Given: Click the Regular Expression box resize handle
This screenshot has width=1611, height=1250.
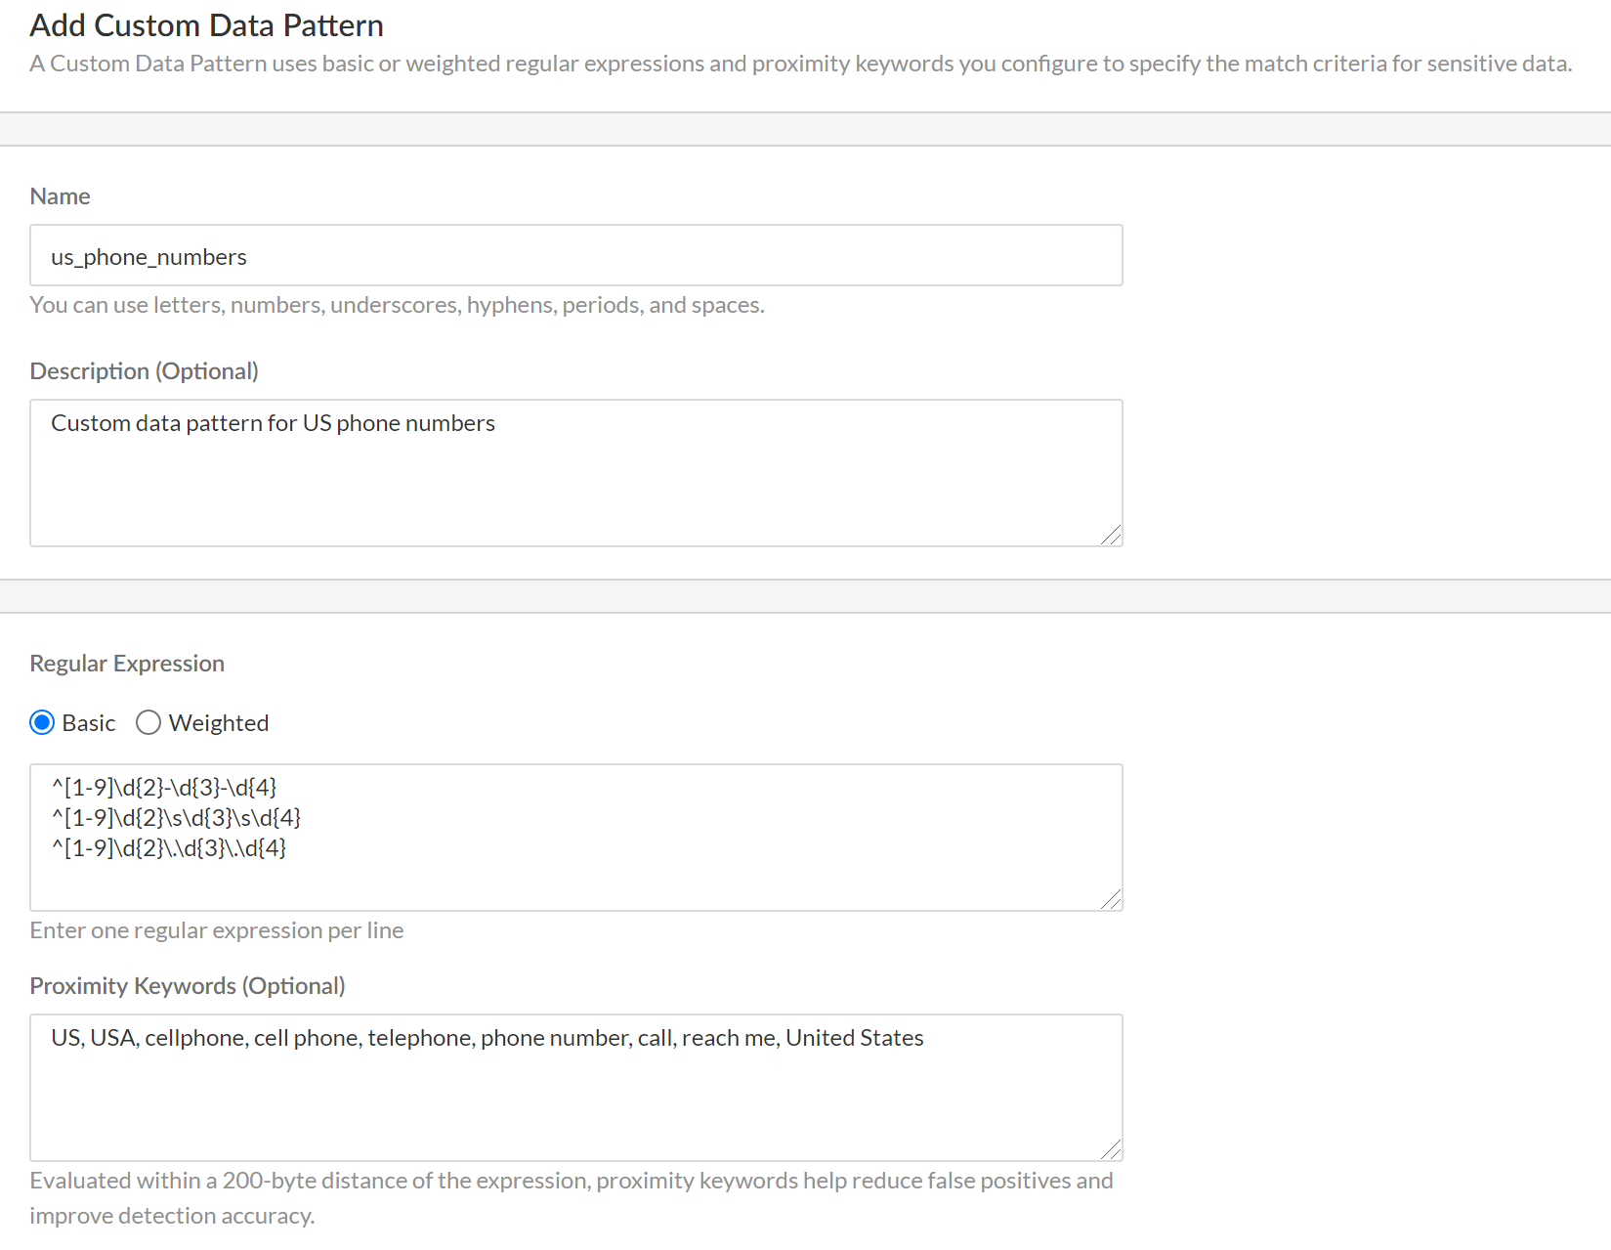Looking at the screenshot, I should (x=1112, y=900).
